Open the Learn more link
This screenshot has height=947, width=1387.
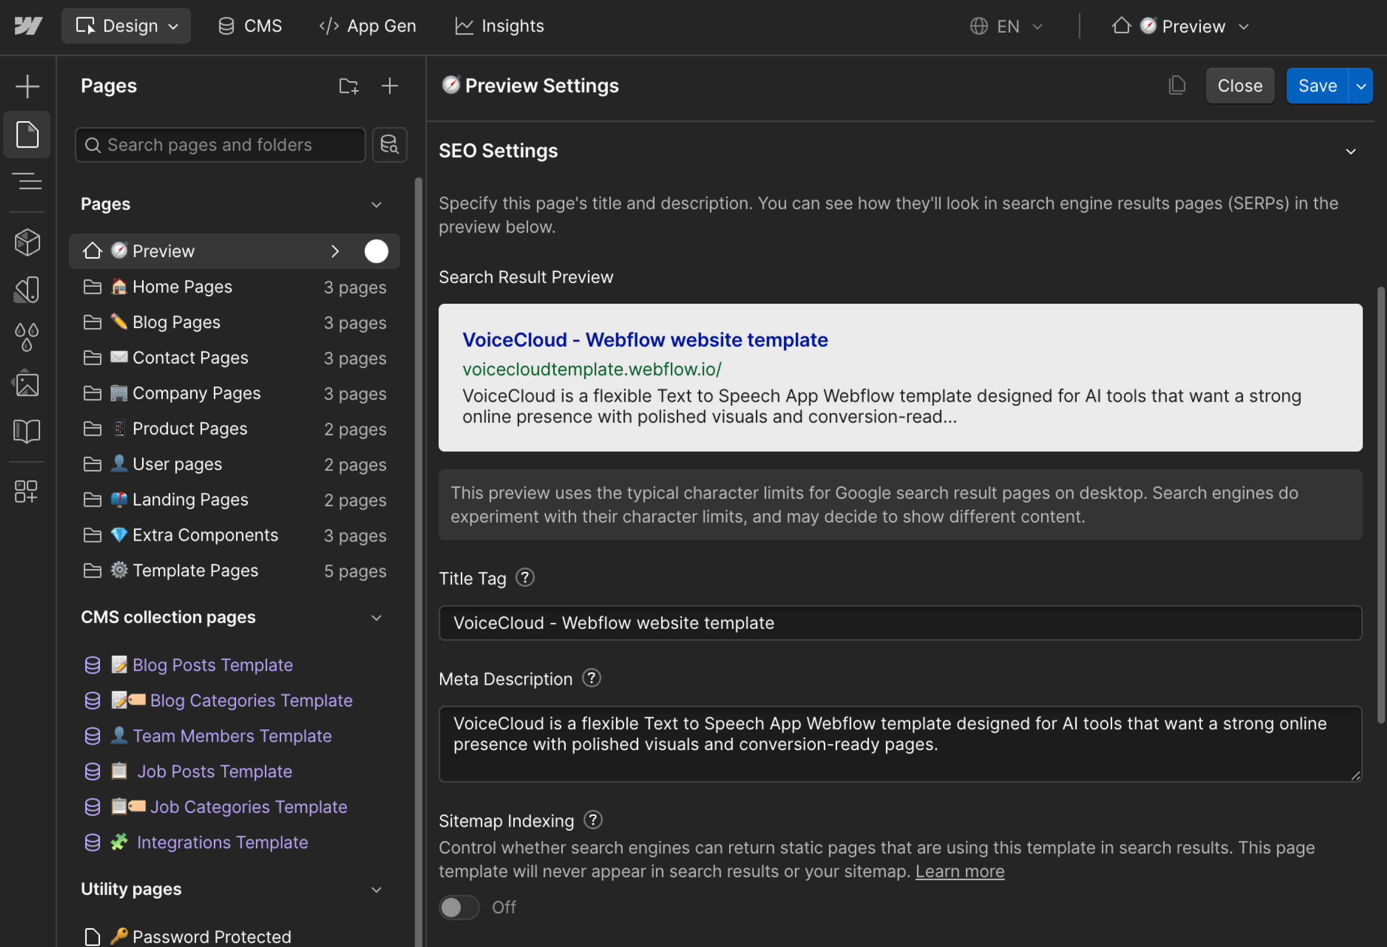[x=959, y=871]
